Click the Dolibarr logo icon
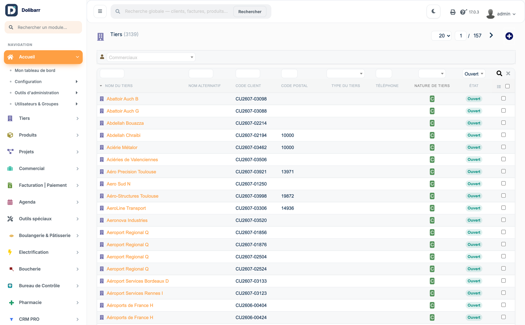The width and height of the screenshot is (525, 325). (11, 10)
